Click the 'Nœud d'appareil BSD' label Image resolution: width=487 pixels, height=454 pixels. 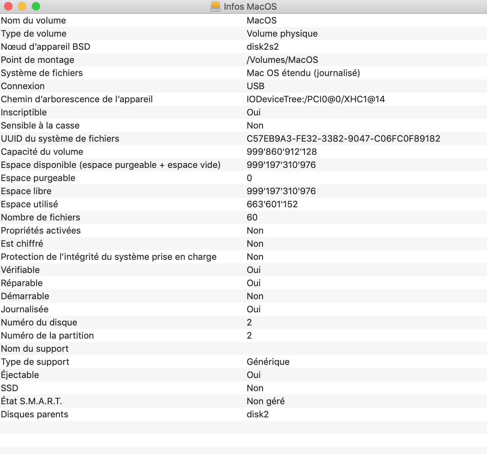click(46, 47)
